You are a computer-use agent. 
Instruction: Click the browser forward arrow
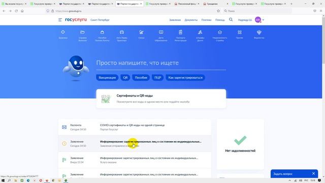(10, 11)
